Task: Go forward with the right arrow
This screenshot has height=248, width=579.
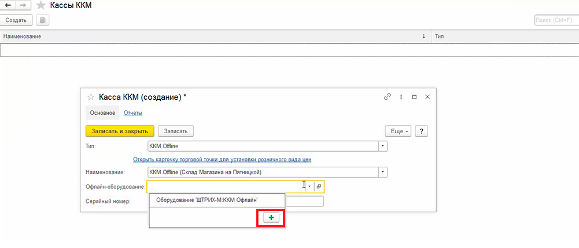Action: click(24, 5)
